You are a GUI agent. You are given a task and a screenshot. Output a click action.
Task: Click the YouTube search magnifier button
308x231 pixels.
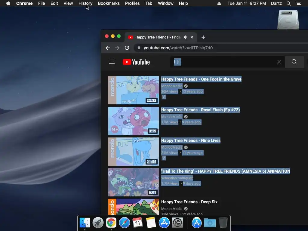294,62
